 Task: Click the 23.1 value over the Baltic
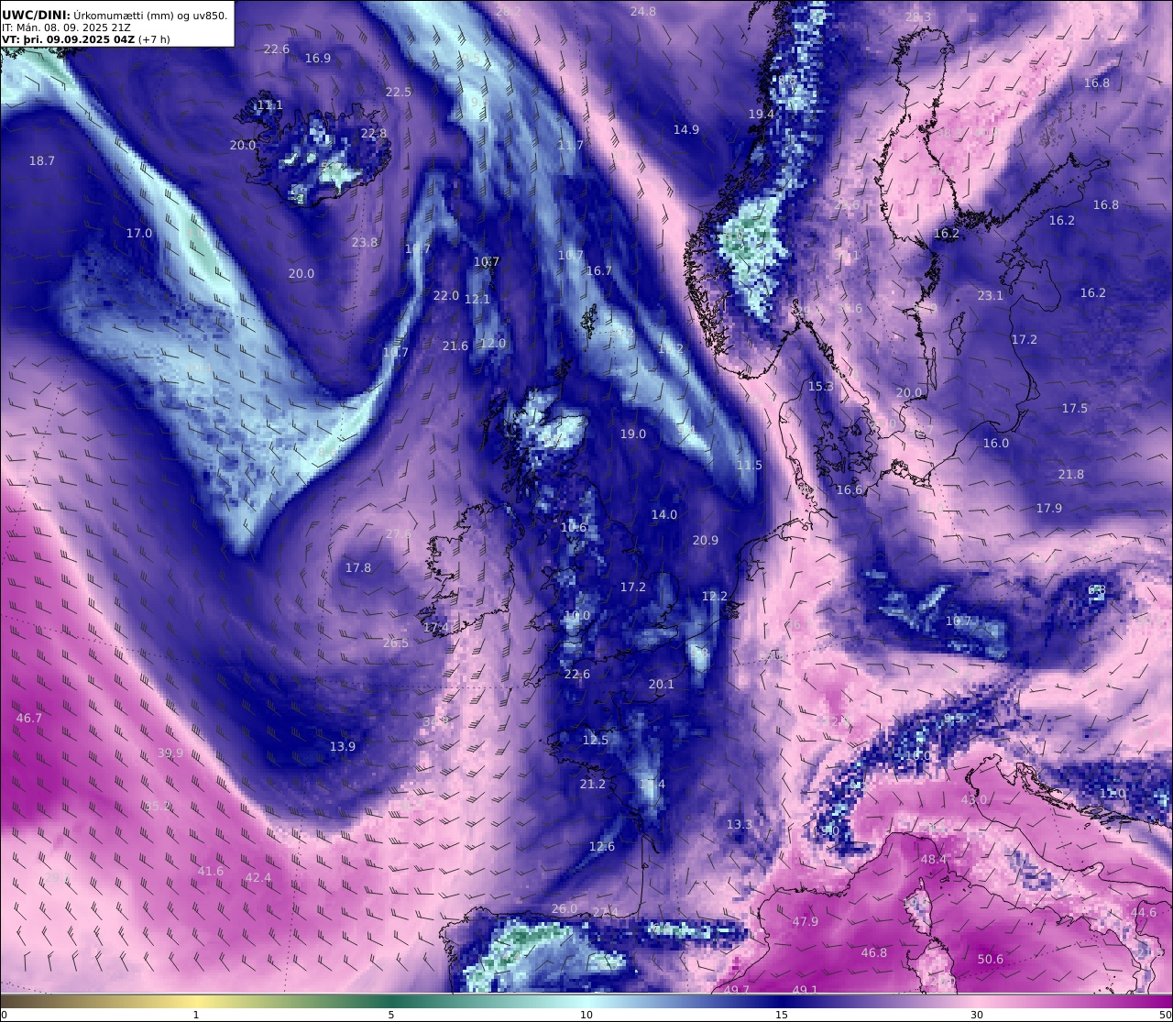tap(991, 295)
